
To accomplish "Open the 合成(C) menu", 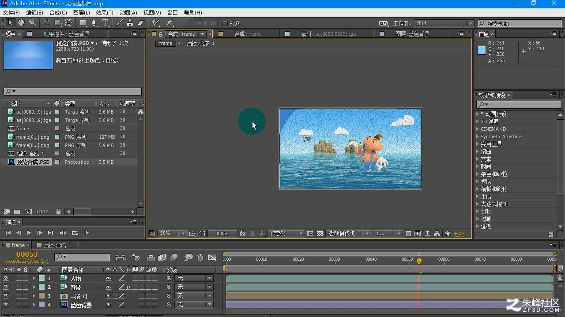I will click(58, 13).
